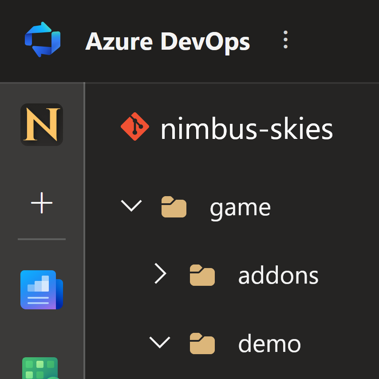Open the vertical three-dot more menu
379x379 pixels.
(x=285, y=39)
